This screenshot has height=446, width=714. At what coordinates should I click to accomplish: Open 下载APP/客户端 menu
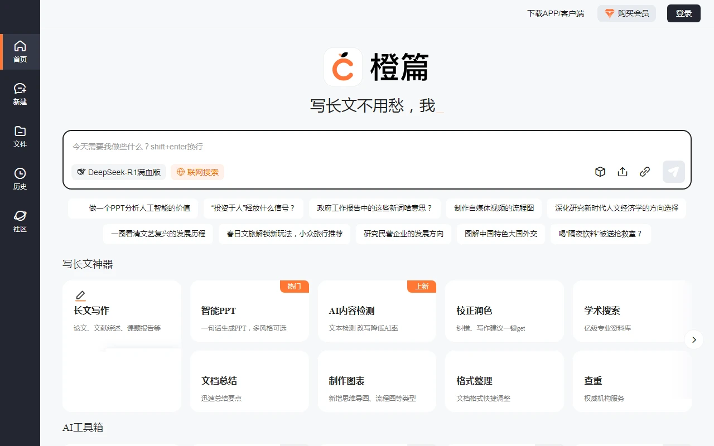point(556,13)
